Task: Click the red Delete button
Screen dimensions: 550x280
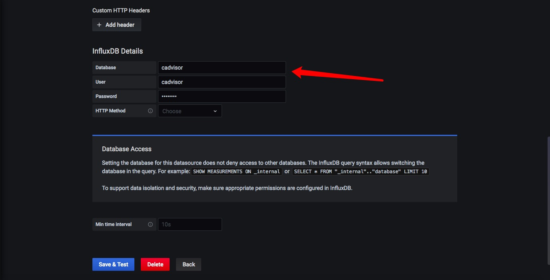Action: coord(155,264)
